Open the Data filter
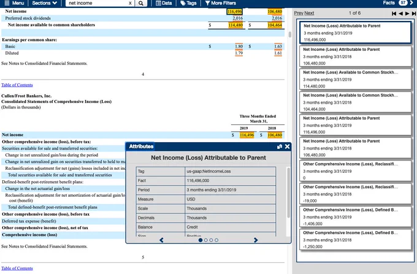 (x=164, y=3)
